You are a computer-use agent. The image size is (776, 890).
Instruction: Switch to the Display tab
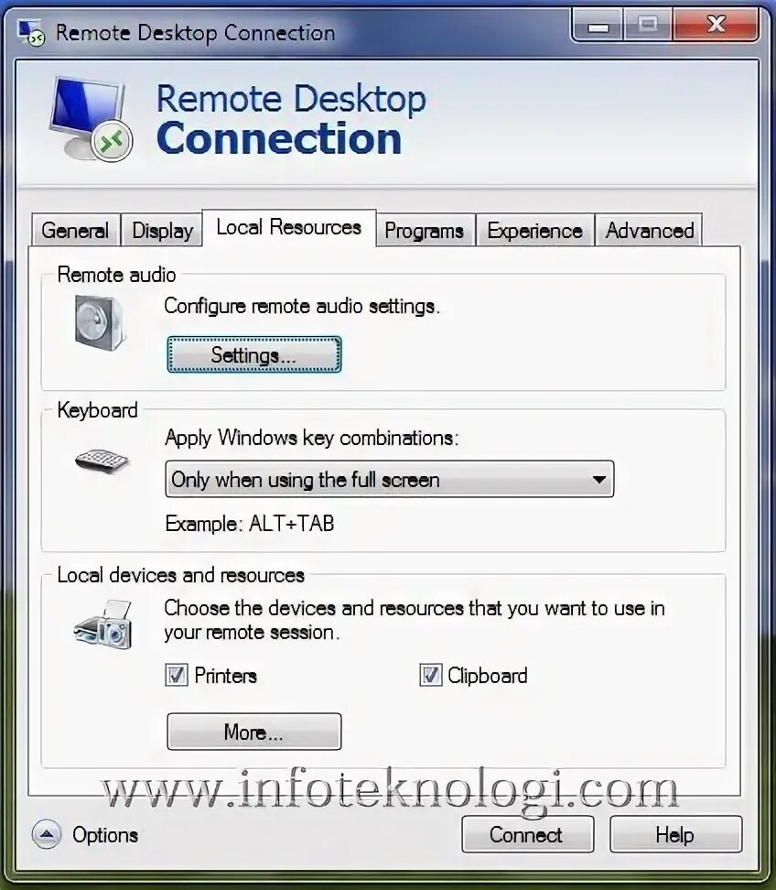coord(162,231)
